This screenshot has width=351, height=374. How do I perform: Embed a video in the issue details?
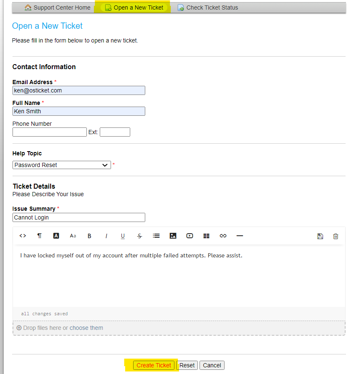pyautogui.click(x=189, y=236)
